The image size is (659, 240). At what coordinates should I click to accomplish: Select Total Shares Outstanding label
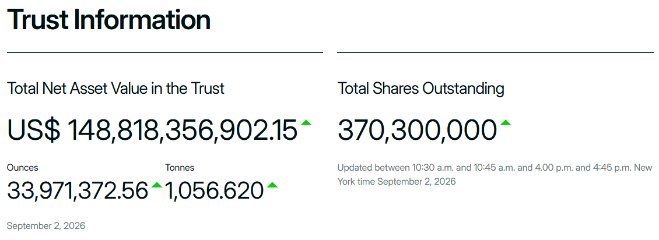[420, 89]
